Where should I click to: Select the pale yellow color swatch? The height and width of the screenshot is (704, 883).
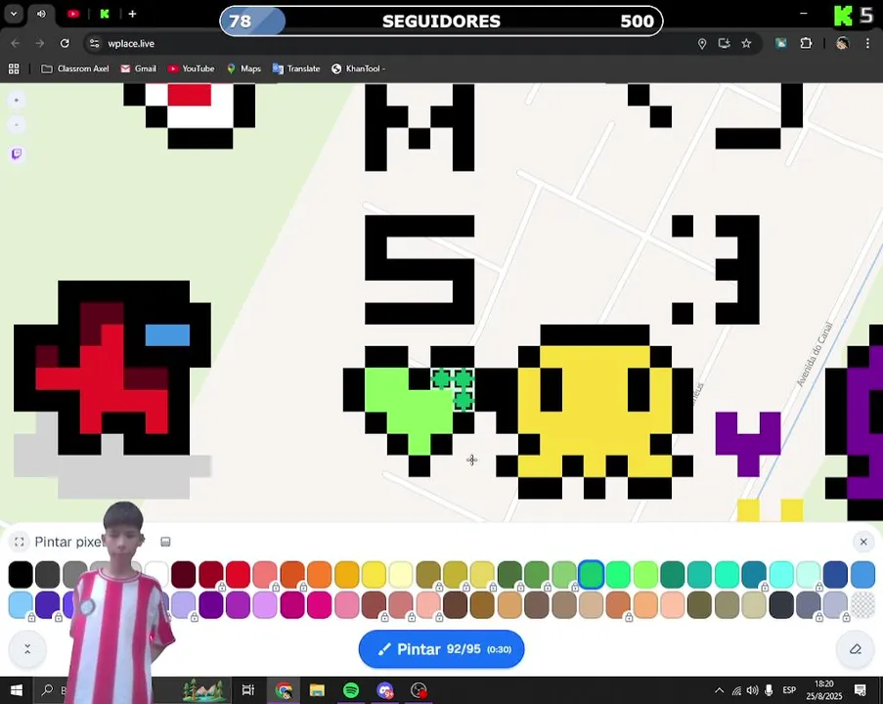[x=401, y=575]
